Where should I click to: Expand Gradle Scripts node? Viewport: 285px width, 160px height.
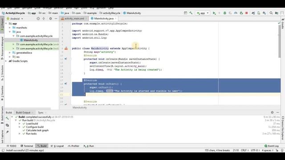[x=6, y=61]
